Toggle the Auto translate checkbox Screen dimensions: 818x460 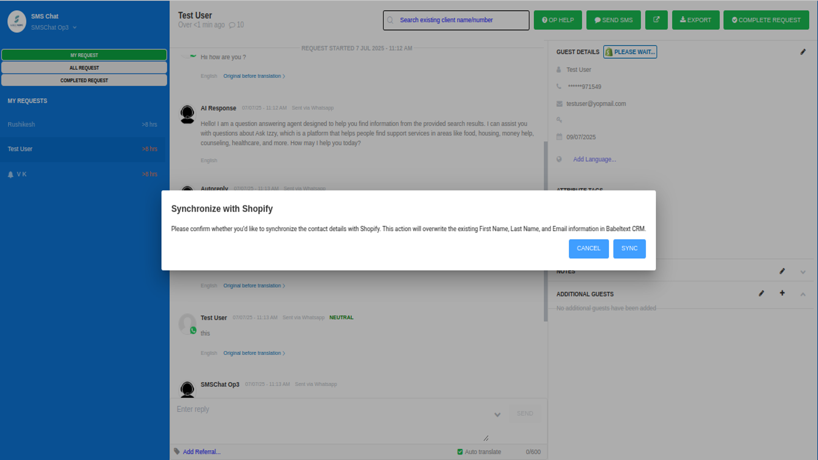pos(460,452)
